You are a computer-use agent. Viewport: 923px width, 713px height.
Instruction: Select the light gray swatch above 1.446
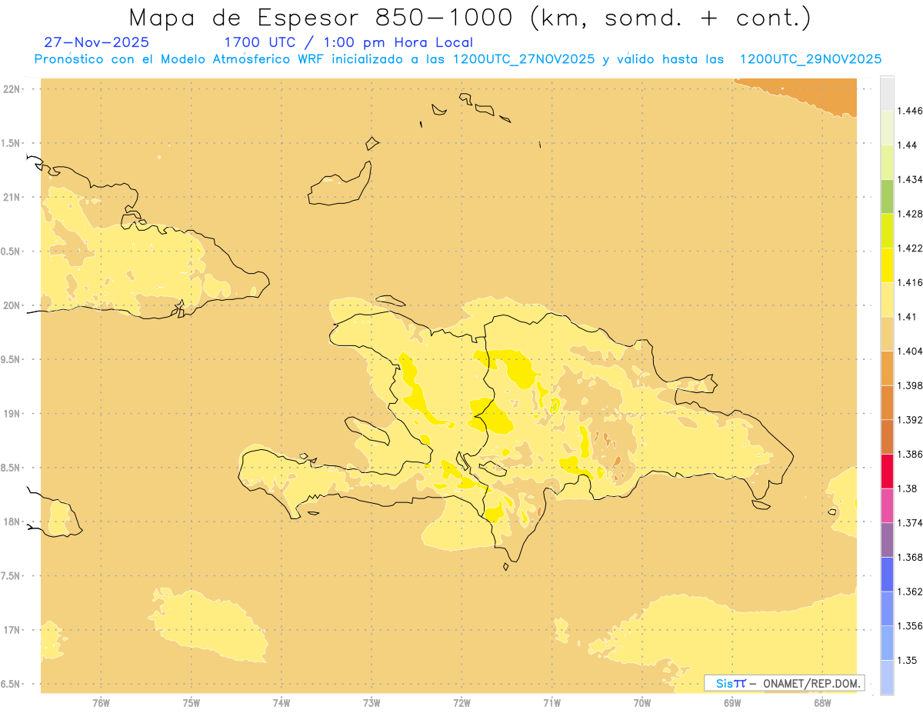887,93
